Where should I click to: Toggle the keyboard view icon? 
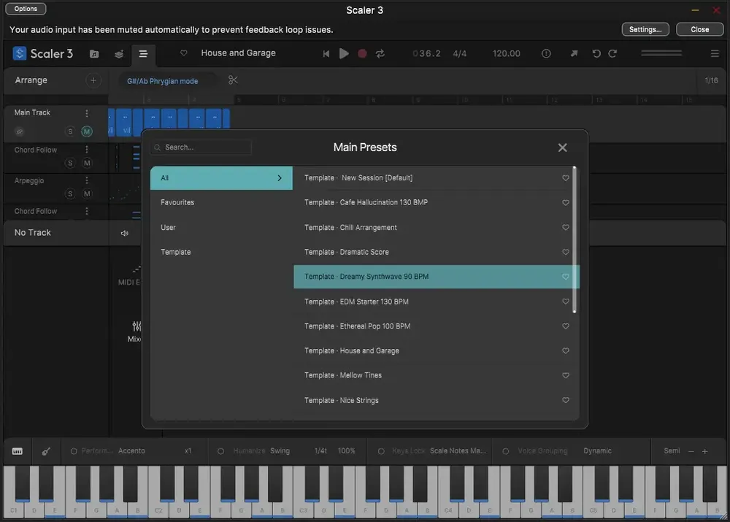coord(18,451)
